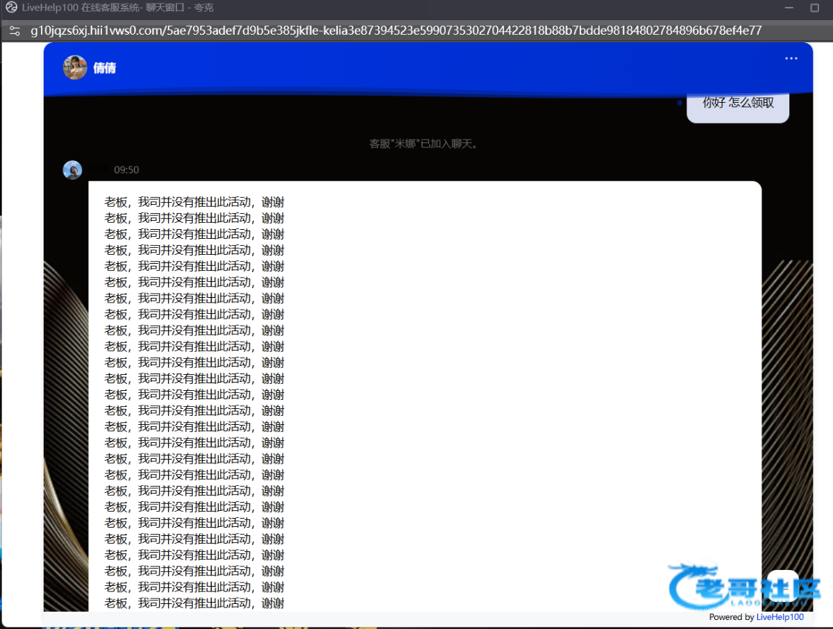Click the 'Powered by' footer text
This screenshot has height=629, width=833.
(x=731, y=617)
